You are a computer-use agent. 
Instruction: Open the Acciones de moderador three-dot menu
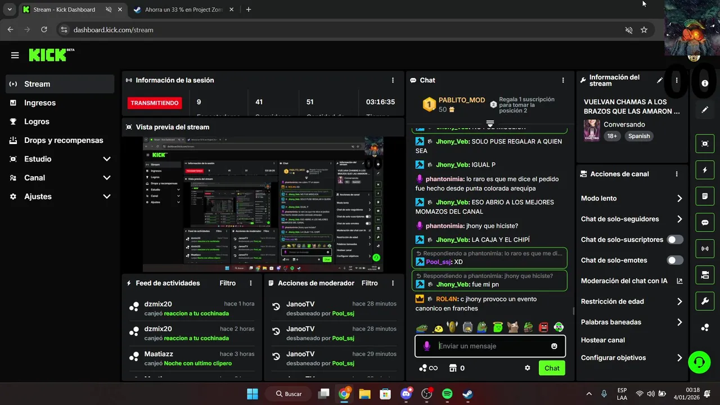coord(393,283)
